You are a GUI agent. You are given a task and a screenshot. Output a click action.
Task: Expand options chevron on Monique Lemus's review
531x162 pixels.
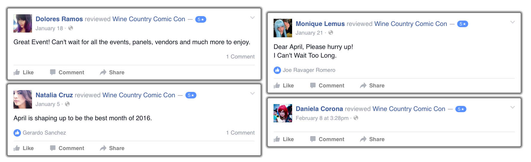point(512,22)
